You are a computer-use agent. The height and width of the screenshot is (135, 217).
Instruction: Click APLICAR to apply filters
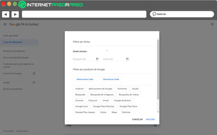[x=150, y=119]
